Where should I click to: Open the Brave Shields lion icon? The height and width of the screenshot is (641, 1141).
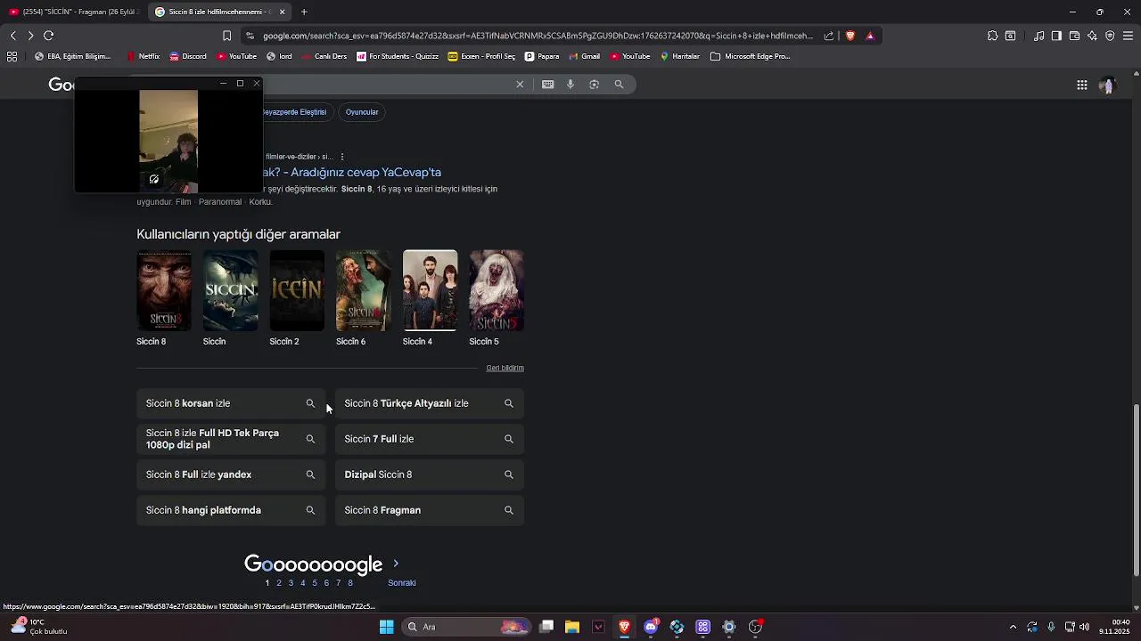850,36
